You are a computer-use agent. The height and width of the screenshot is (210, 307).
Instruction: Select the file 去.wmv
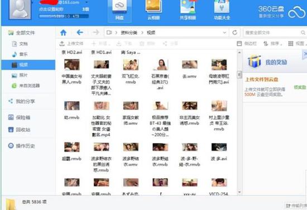click(190, 69)
